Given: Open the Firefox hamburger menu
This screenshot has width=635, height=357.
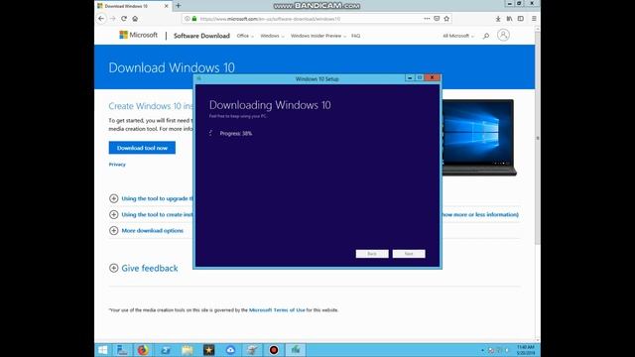Looking at the screenshot, I should coord(534,19).
